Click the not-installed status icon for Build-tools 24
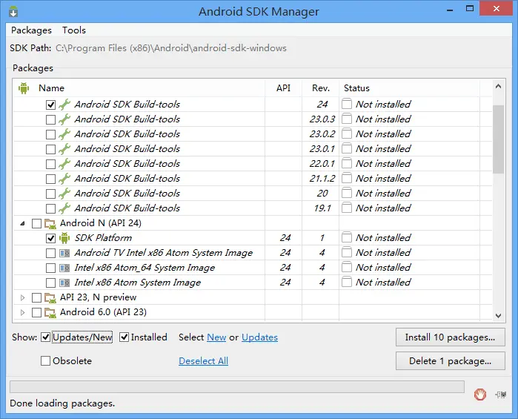518x419 pixels. coord(347,104)
